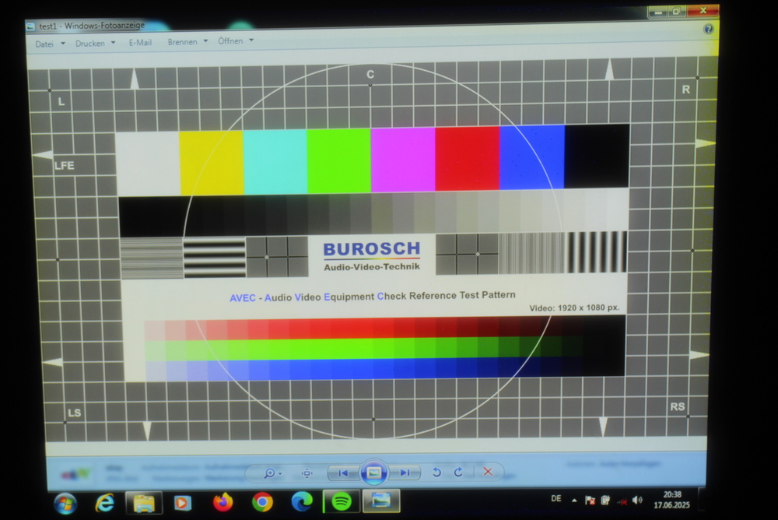Rotate the photo counterclockwise
The image size is (778, 520).
[x=436, y=472]
